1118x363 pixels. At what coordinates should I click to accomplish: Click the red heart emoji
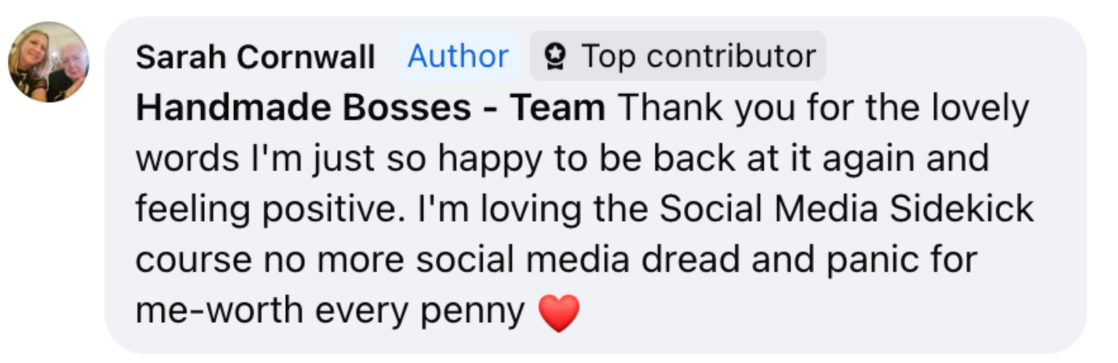558,312
